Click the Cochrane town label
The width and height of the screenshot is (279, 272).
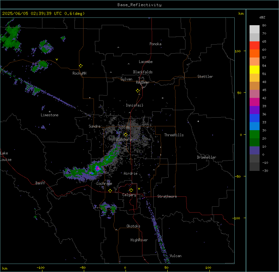pyautogui.click(x=104, y=183)
